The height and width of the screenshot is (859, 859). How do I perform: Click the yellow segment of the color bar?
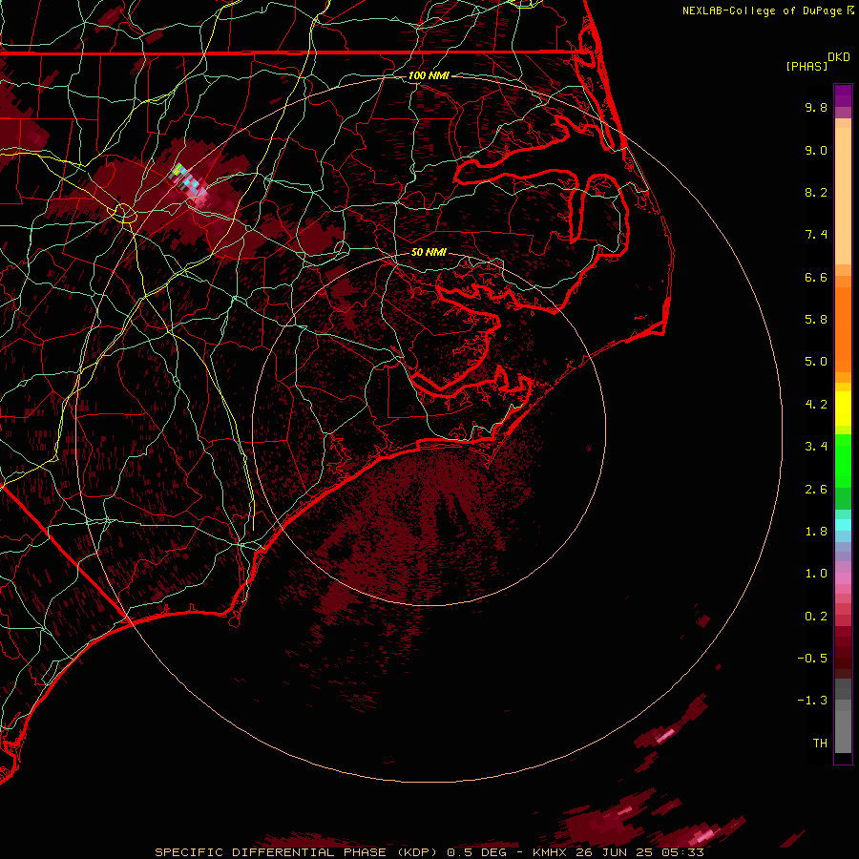843,409
